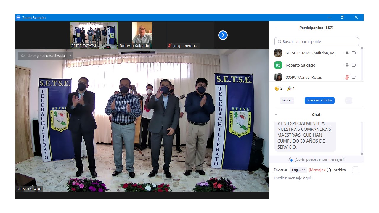
Task: Click the Archivo label text
Action: (340, 170)
